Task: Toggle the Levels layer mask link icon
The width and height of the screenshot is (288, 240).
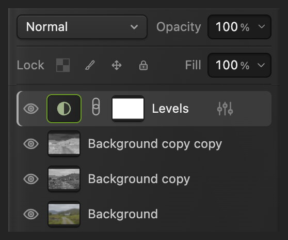Action: tap(96, 107)
